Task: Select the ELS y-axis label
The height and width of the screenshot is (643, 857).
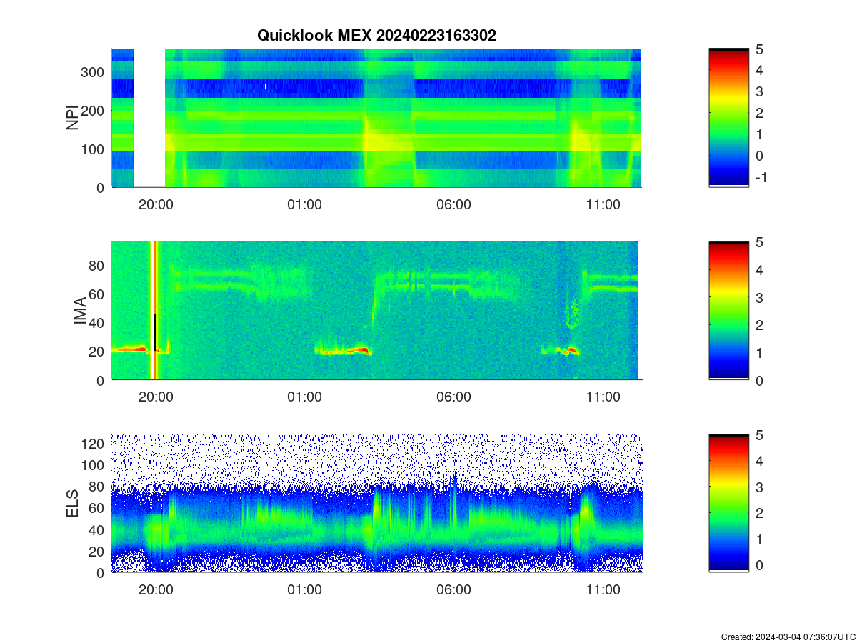Action: click(x=73, y=504)
